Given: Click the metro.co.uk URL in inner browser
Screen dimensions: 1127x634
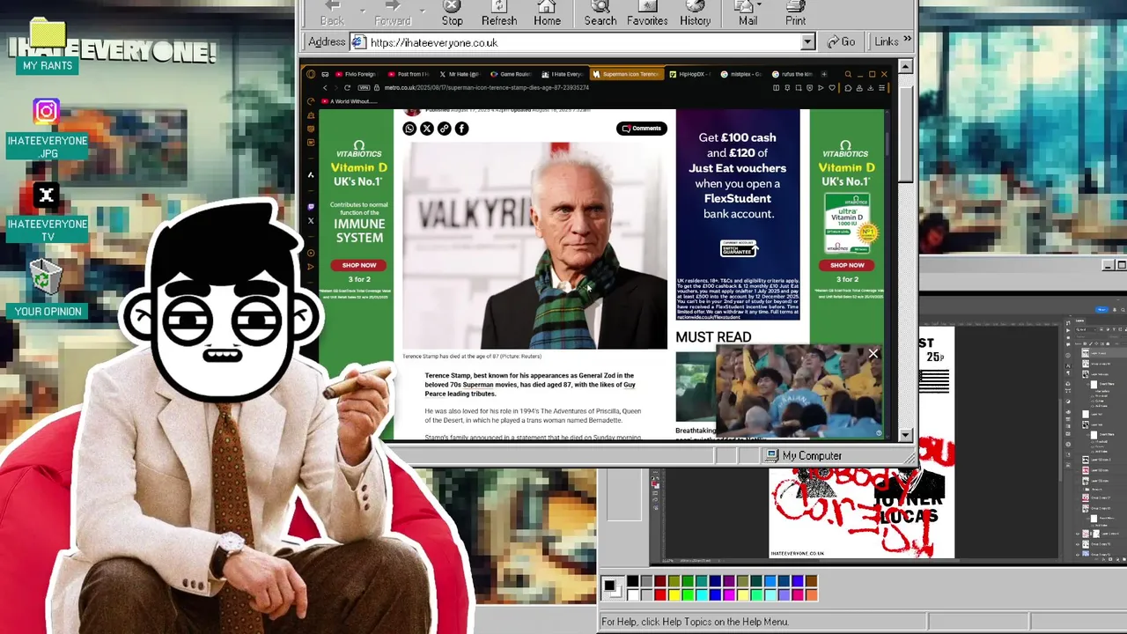Looking at the screenshot, I should [487, 87].
